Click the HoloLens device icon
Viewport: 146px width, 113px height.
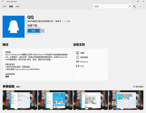(x=77, y=62)
